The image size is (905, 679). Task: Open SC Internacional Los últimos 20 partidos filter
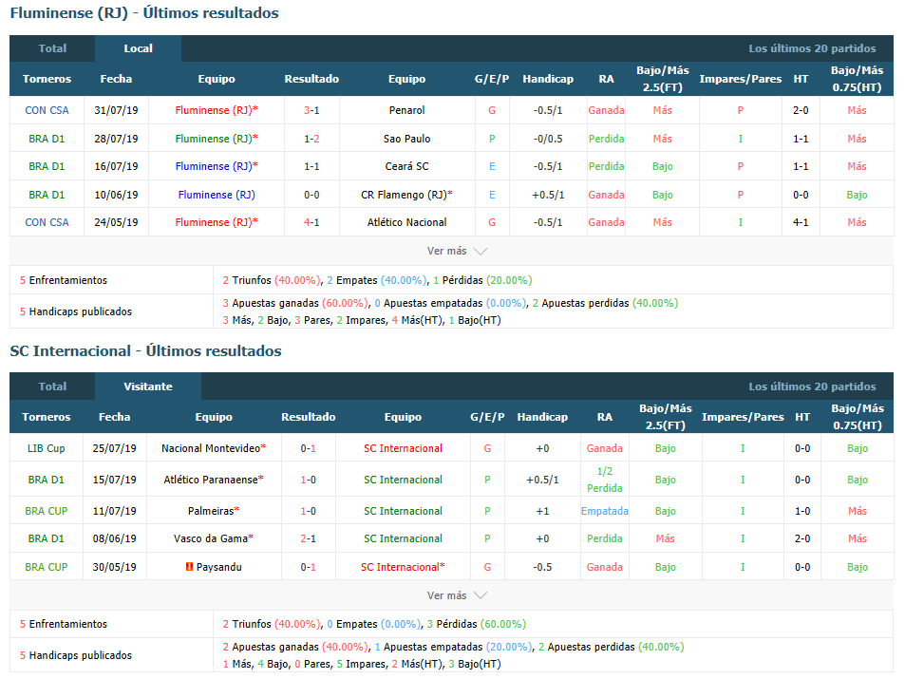coord(812,387)
